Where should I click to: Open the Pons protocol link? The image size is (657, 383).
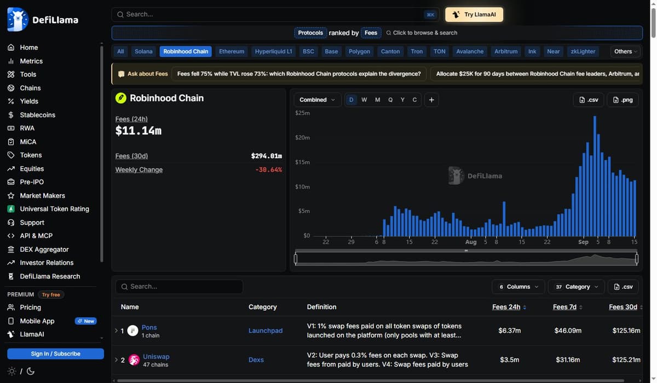pos(149,327)
